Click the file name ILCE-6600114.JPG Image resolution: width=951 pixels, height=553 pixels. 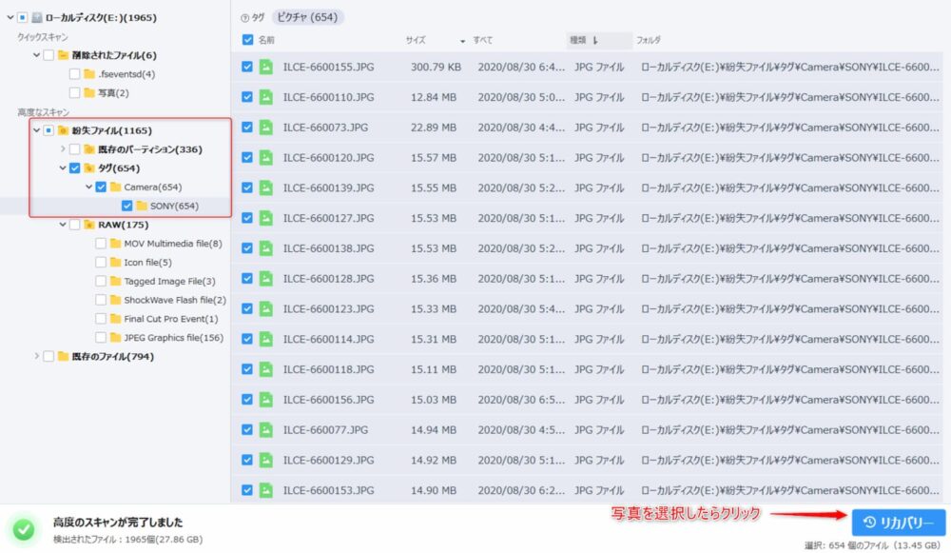click(x=329, y=339)
